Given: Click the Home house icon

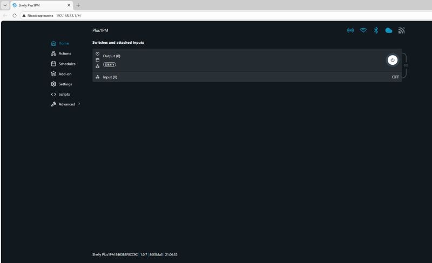Looking at the screenshot, I should tap(53, 43).
